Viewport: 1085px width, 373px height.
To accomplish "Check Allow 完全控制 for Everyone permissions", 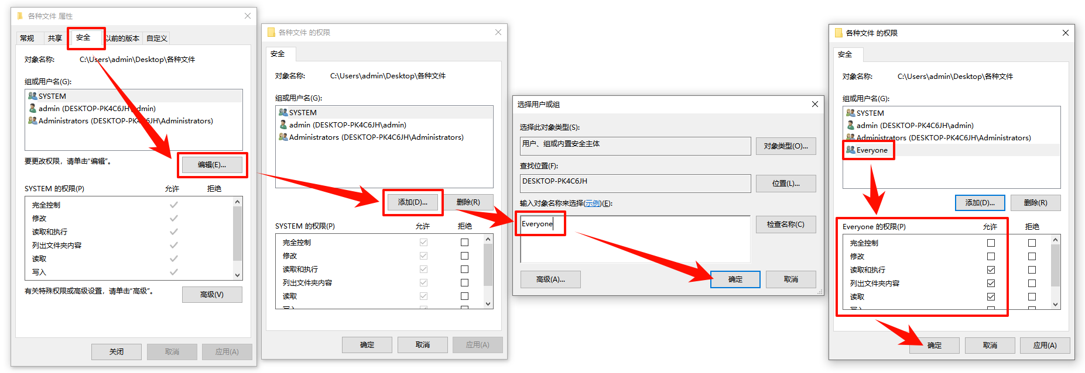I will pos(991,243).
